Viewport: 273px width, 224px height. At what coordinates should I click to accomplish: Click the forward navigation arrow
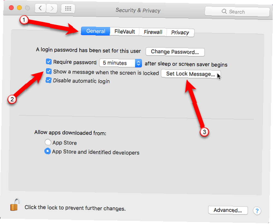[52, 8]
